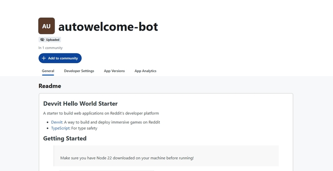Image resolution: width=333 pixels, height=171 pixels.
Task: Click the crossed-eye icon in Uploaded badge
Action: coord(42,40)
